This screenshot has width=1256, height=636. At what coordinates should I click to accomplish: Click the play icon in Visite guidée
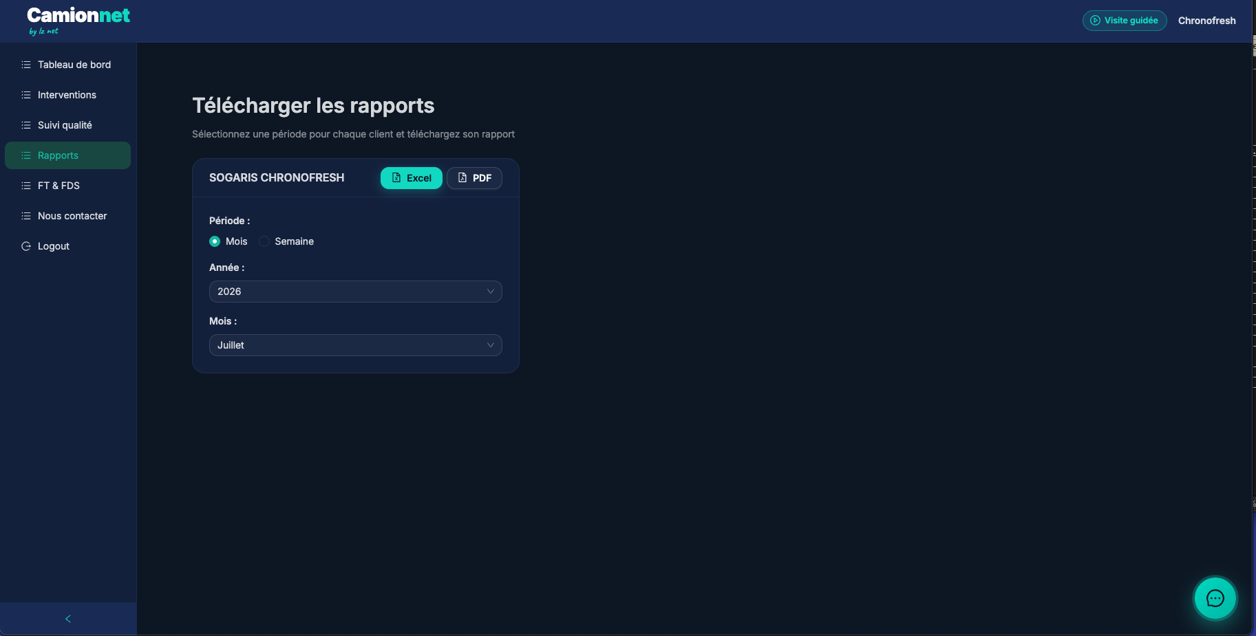[x=1095, y=21]
